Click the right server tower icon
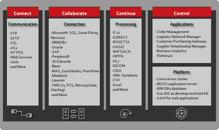This screenshot has width=219, height=130. [x=81, y=114]
